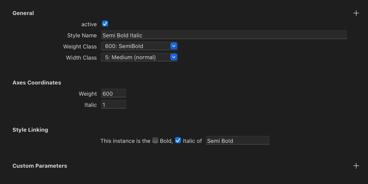Select the Weight axis coordinate field
This screenshot has width=368, height=184.
coord(113,94)
